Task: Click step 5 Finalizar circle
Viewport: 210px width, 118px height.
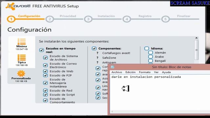Action: [x=165, y=19]
